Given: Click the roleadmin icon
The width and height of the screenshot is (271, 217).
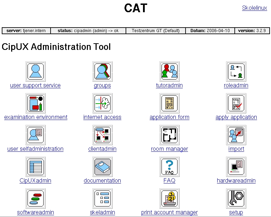Looking at the screenshot, I should coord(236,72).
